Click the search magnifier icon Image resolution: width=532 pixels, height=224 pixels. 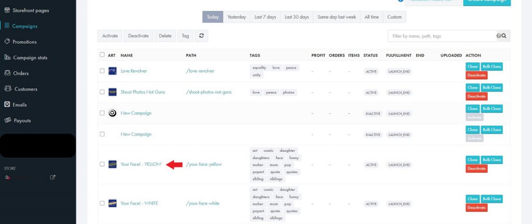pyautogui.click(x=504, y=36)
